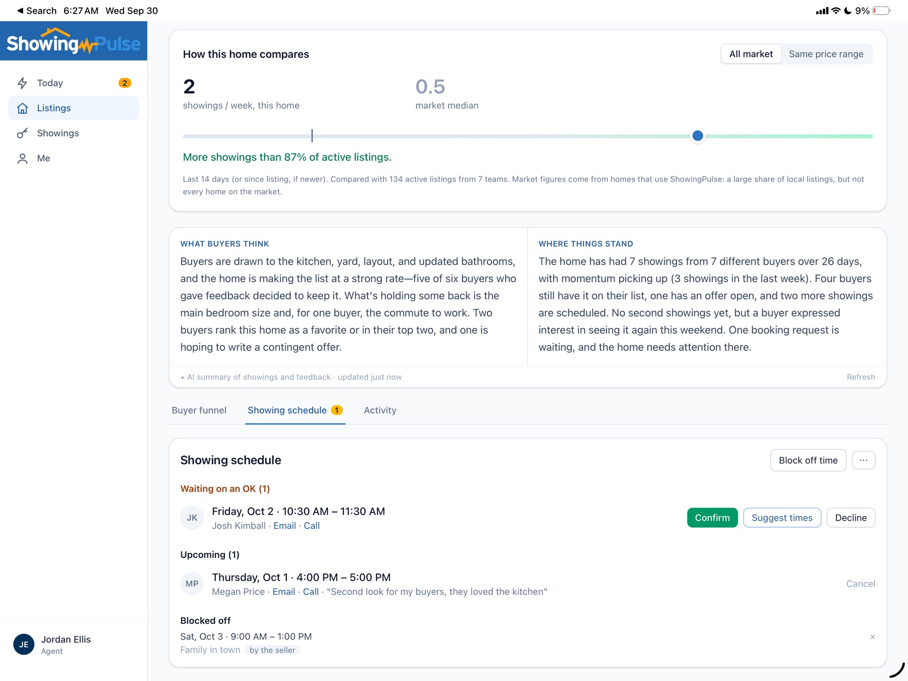Click the Listings house icon
The image size is (908, 681).
coord(23,108)
